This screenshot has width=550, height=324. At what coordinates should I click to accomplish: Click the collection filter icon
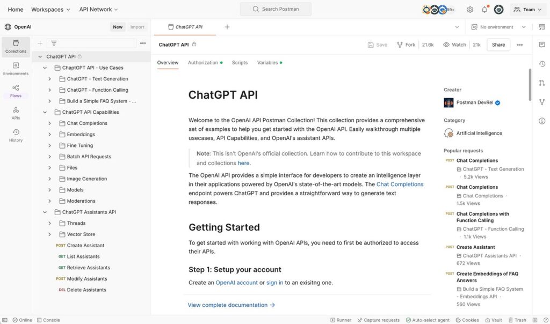tap(54, 43)
